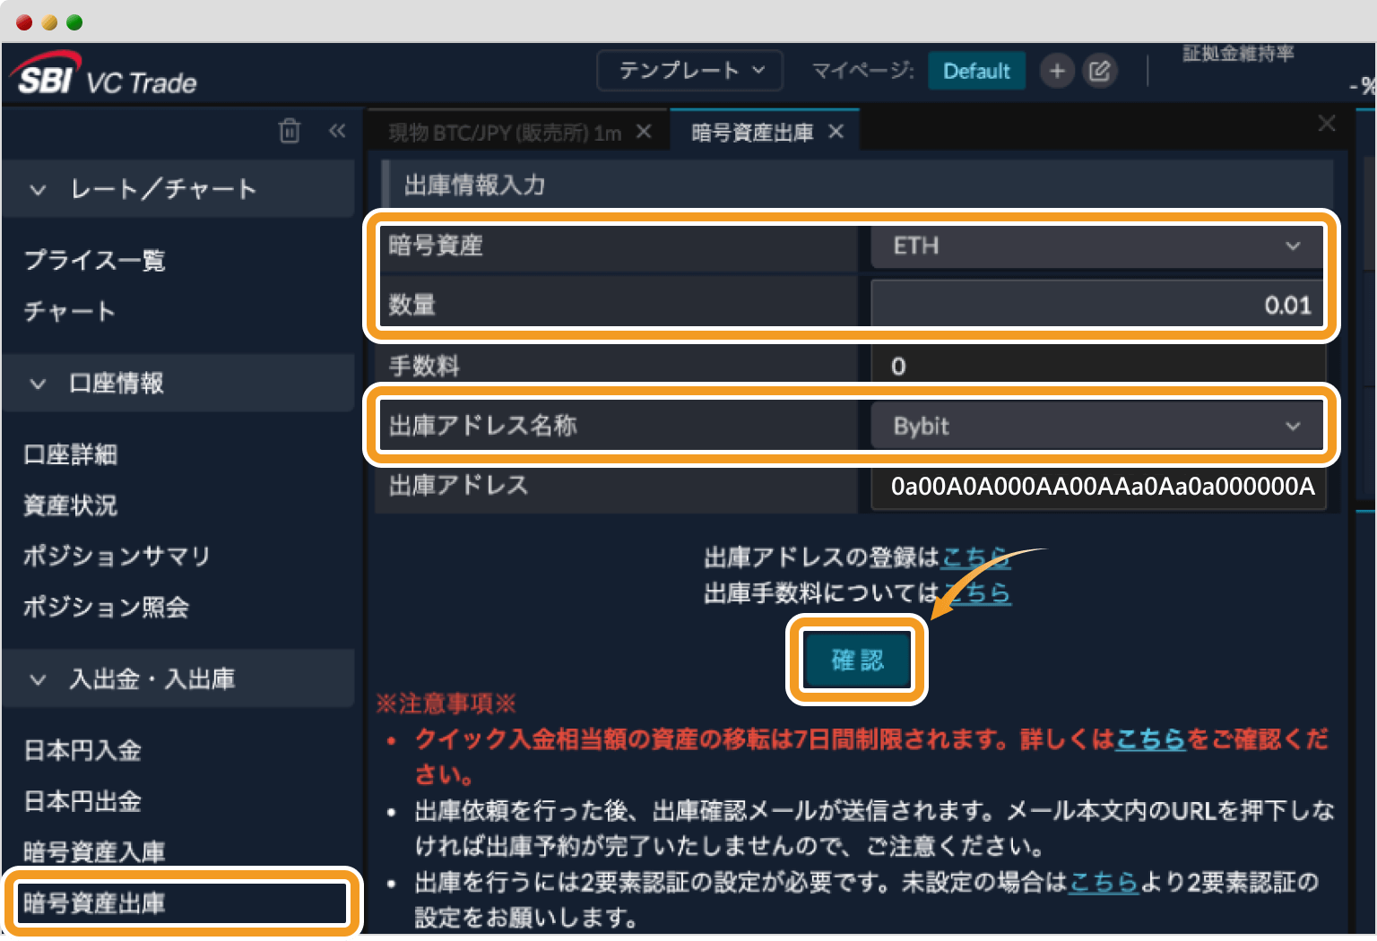Click the ※注意事項※ heading
The image size is (1377, 941).
[x=446, y=704]
